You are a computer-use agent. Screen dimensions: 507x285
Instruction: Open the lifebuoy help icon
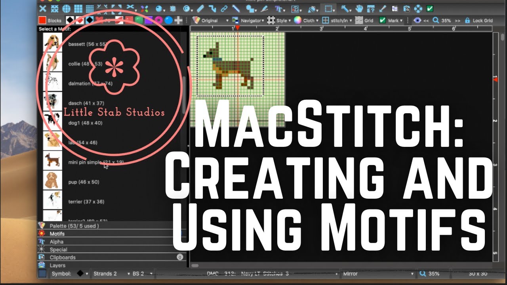tap(418, 9)
